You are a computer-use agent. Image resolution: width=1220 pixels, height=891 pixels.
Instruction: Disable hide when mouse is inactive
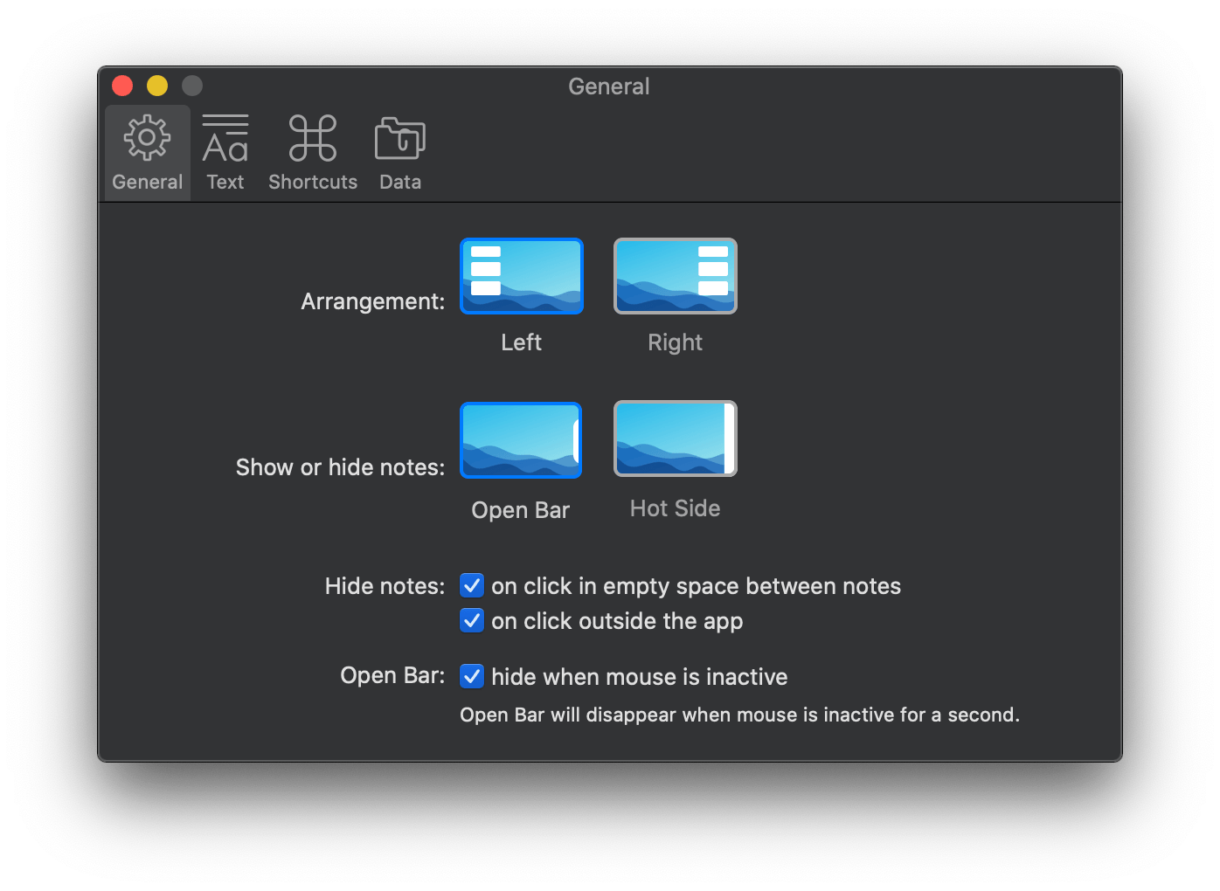[472, 676]
